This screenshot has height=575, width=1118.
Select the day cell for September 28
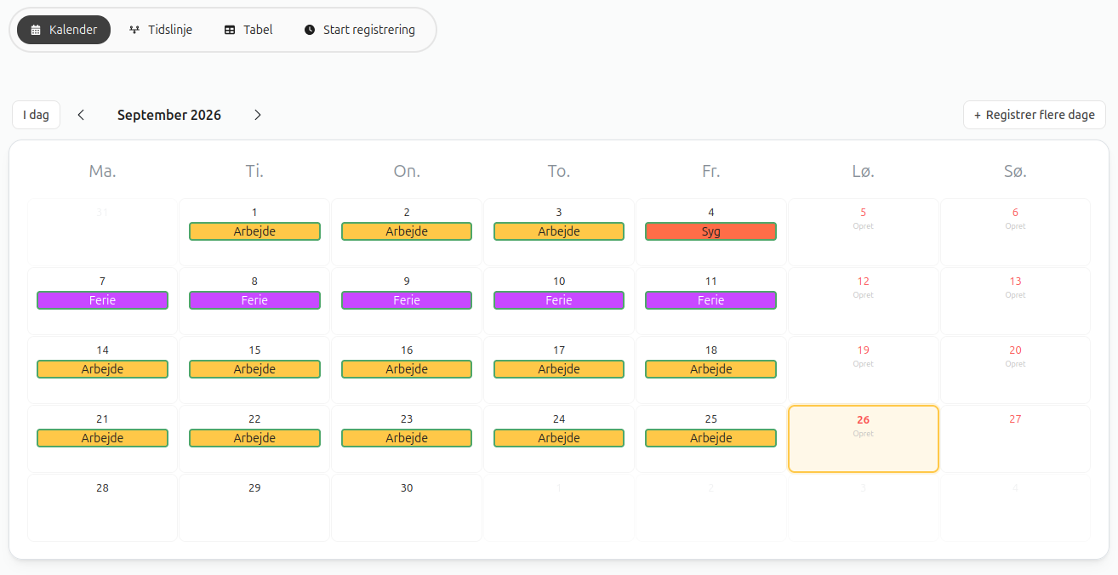pos(102,508)
